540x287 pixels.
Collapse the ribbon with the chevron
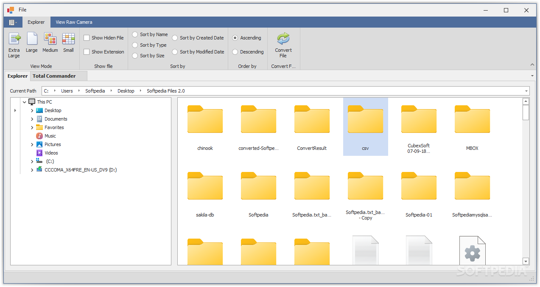532,65
